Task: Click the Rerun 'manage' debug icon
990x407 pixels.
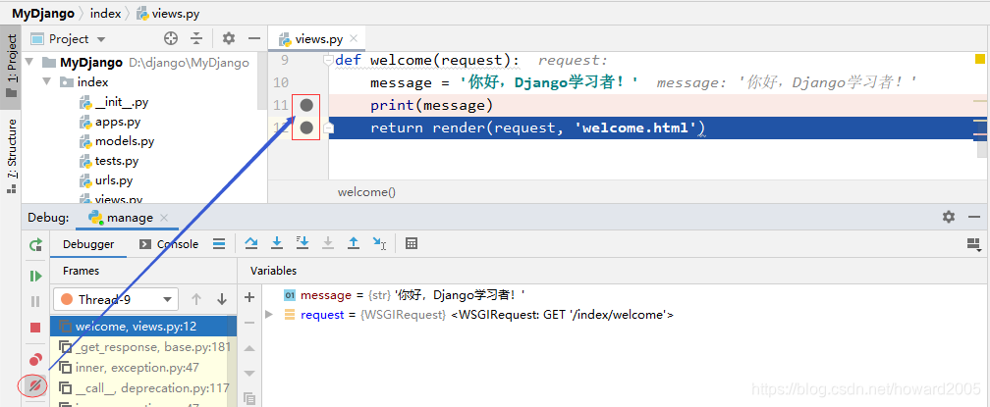Action: tap(36, 245)
